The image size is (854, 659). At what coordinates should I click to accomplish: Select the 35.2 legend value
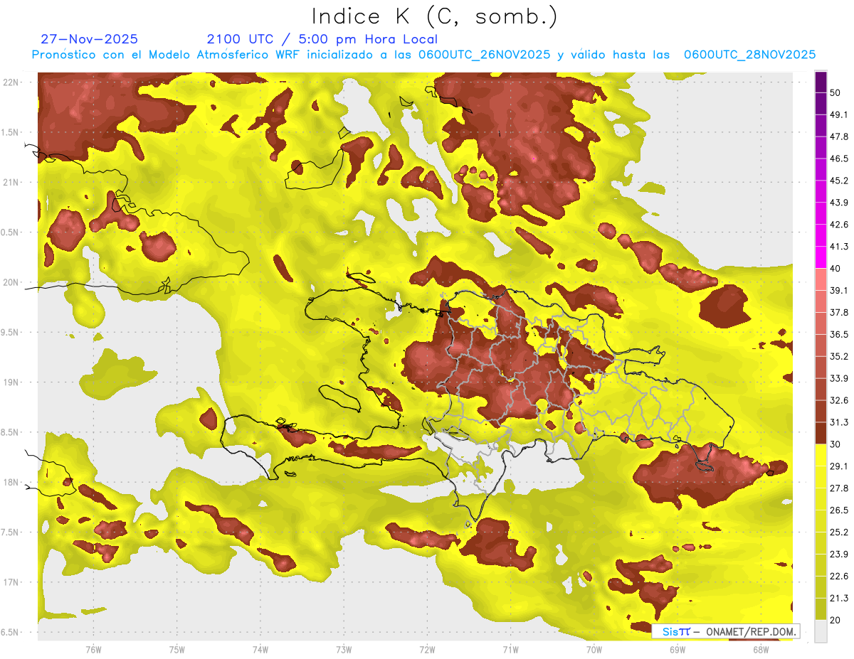tap(839, 356)
